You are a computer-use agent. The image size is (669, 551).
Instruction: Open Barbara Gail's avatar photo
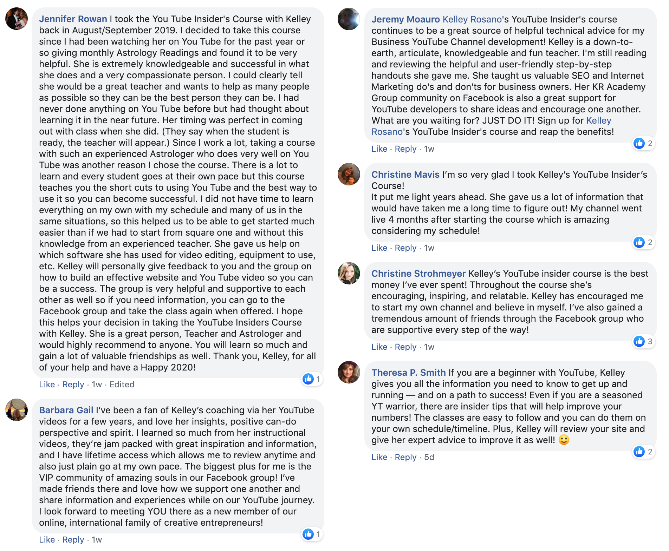point(17,410)
